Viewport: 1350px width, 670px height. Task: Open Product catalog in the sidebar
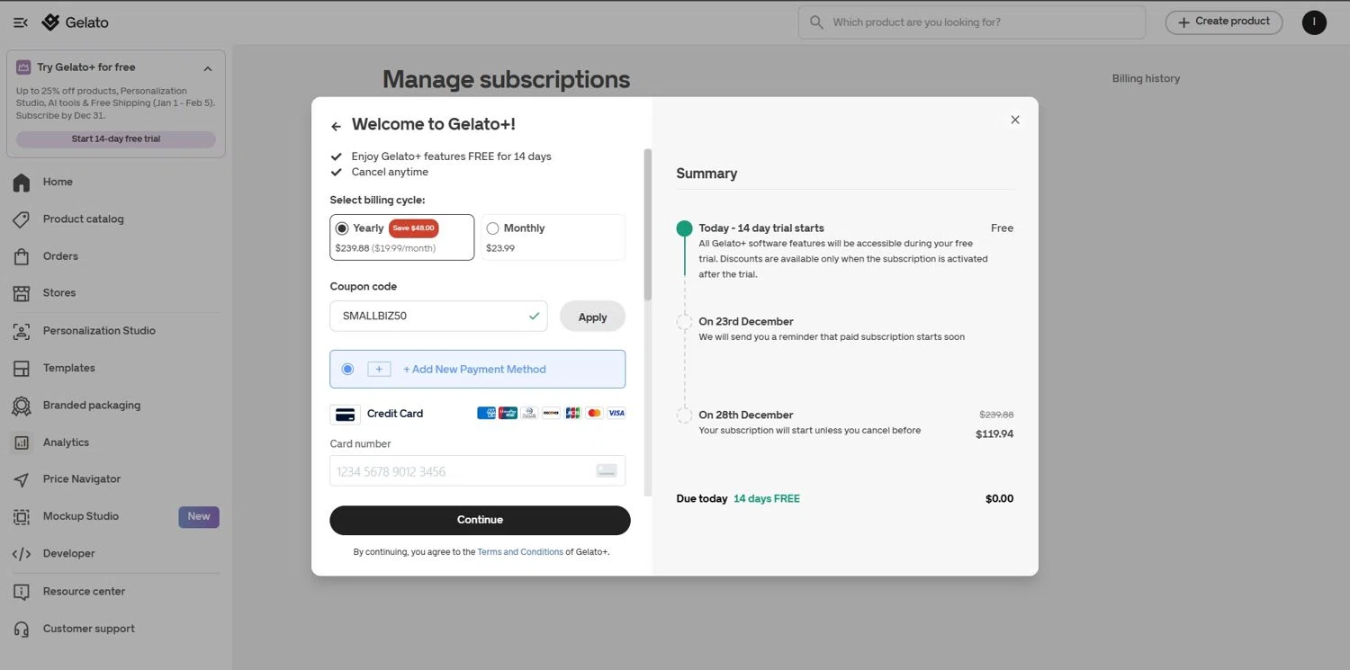[x=84, y=219]
